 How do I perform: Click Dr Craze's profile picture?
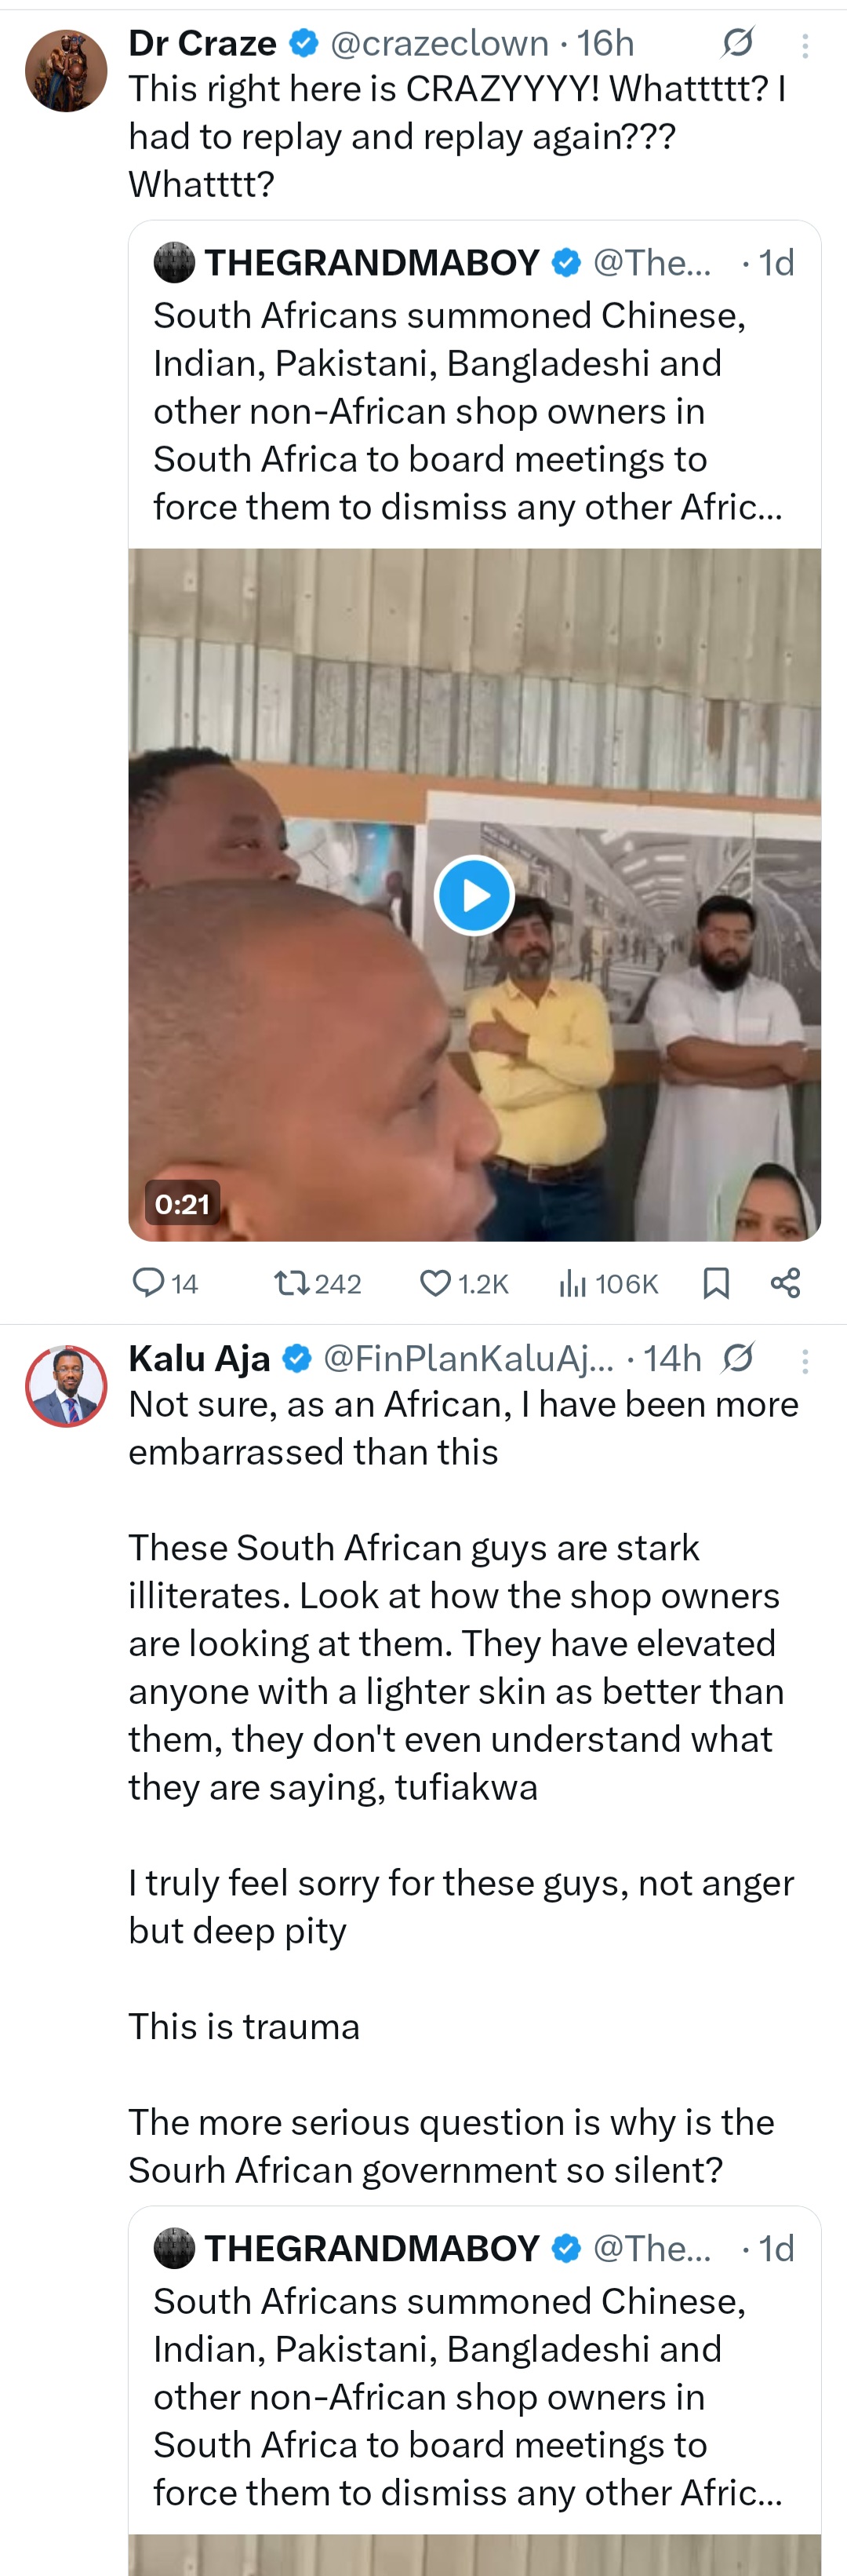click(65, 70)
